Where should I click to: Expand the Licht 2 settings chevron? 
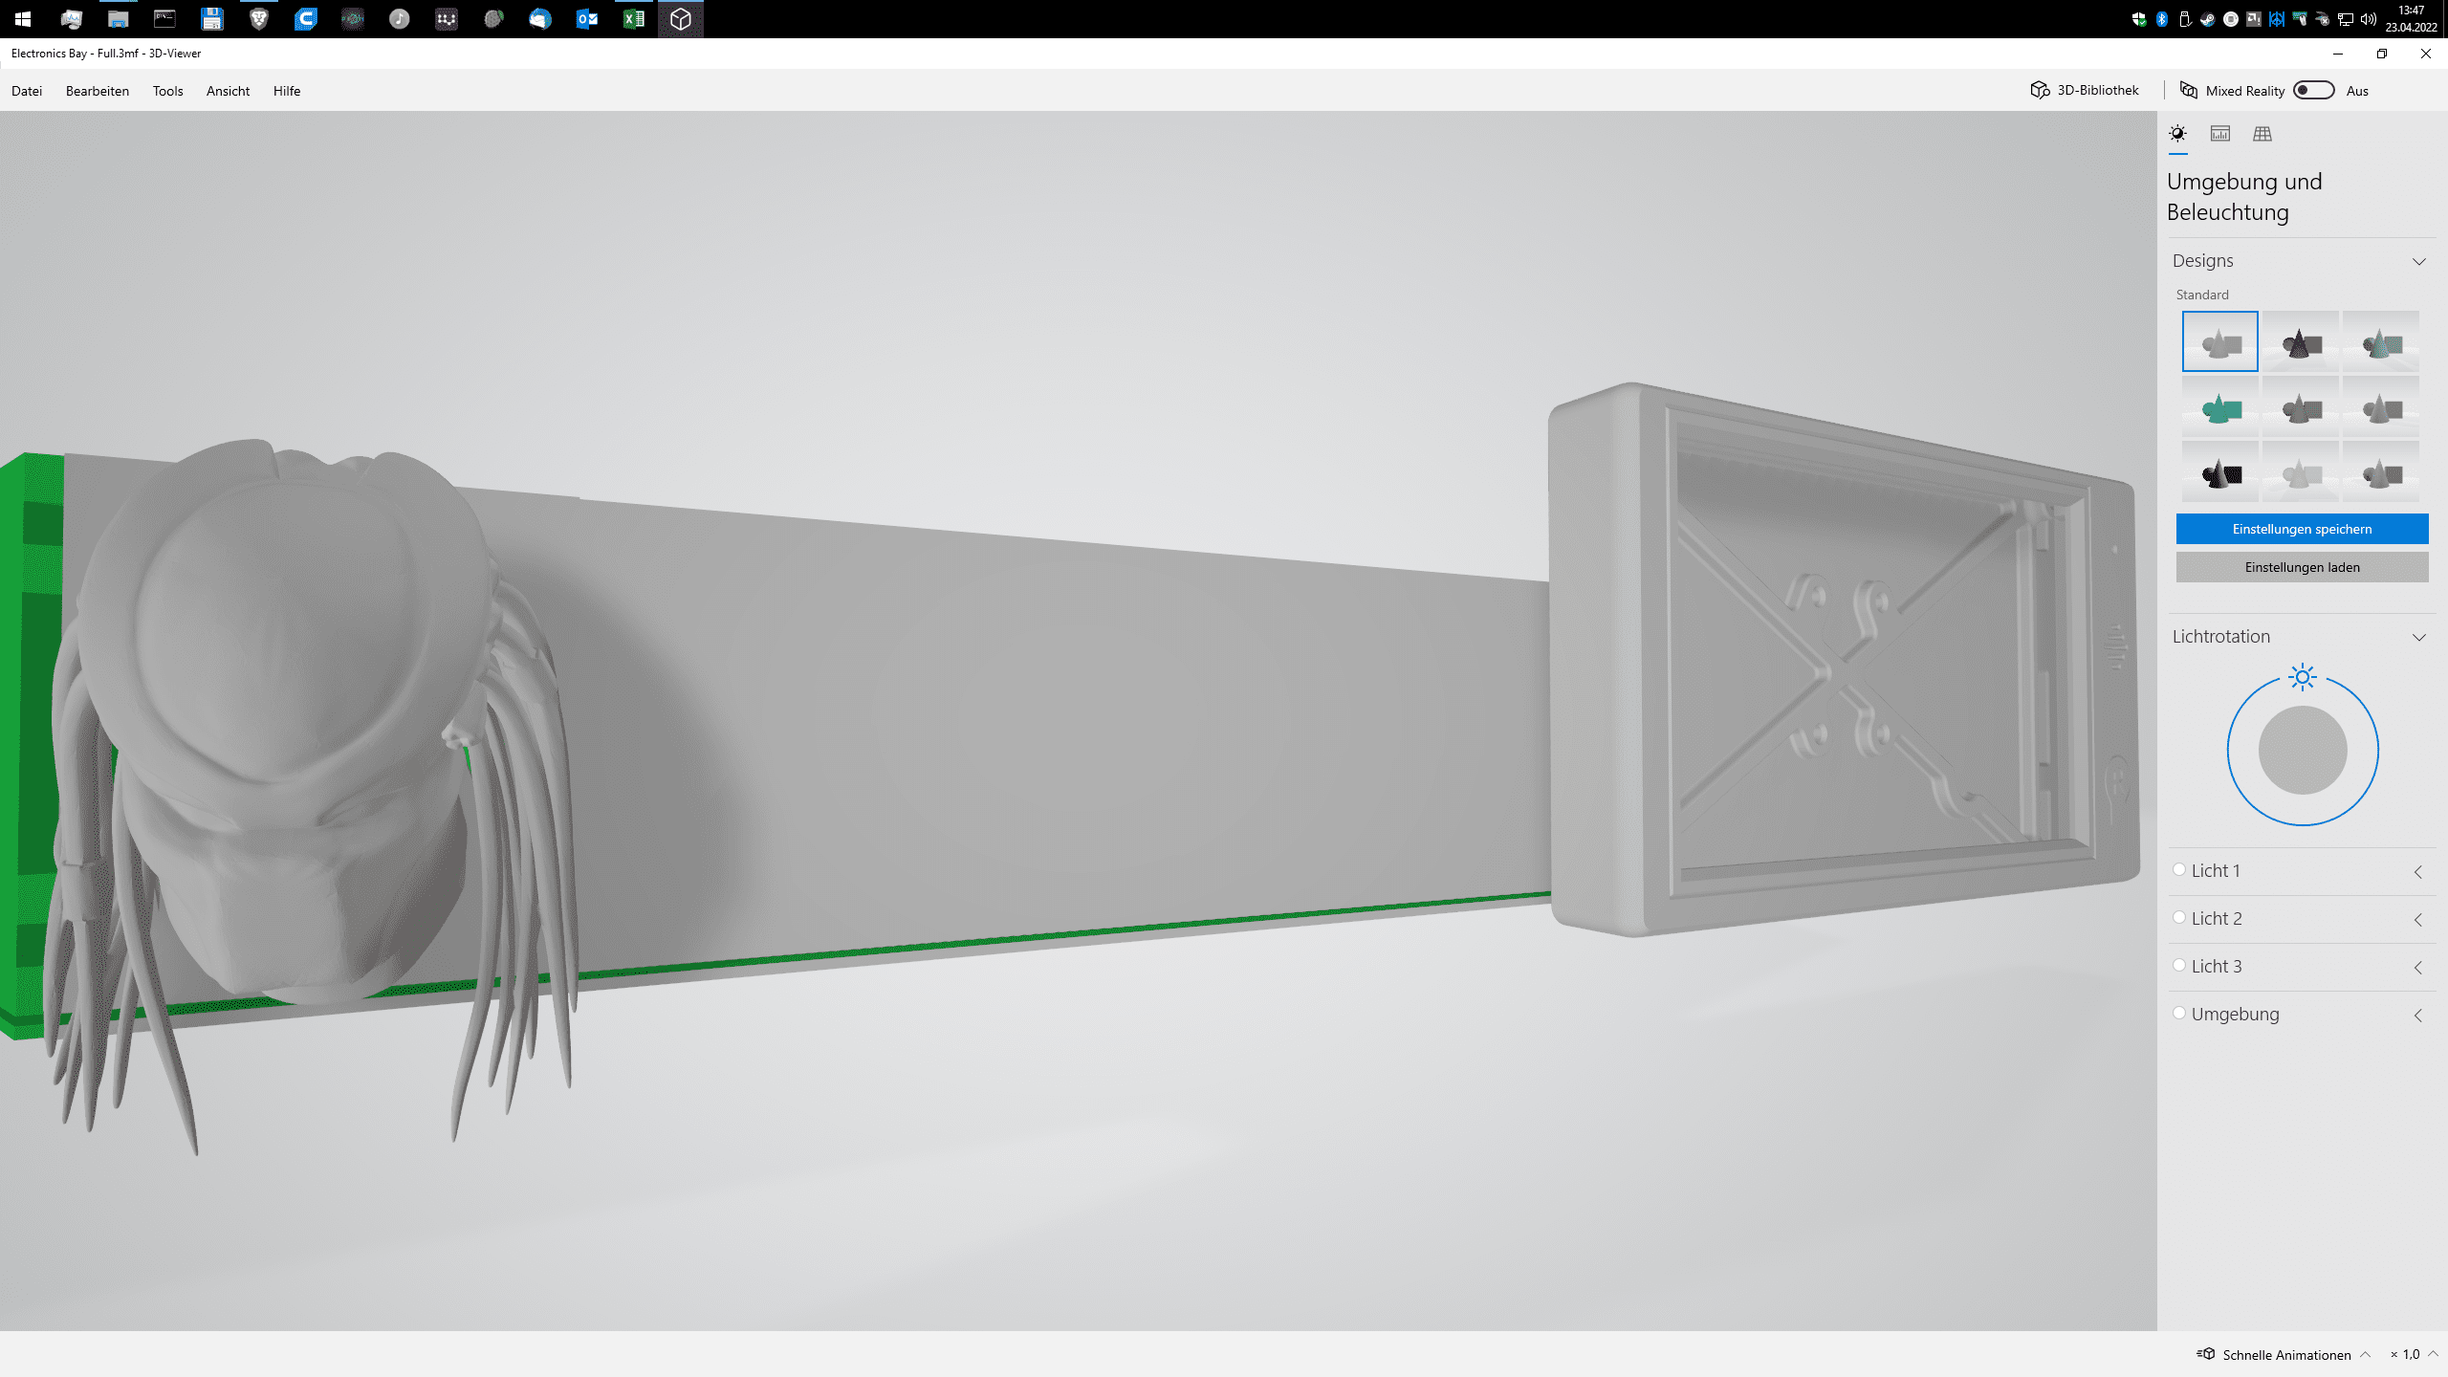pyautogui.click(x=2418, y=919)
